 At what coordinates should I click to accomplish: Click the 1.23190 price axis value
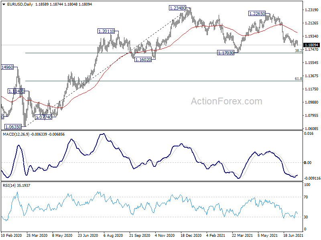pos(312,10)
